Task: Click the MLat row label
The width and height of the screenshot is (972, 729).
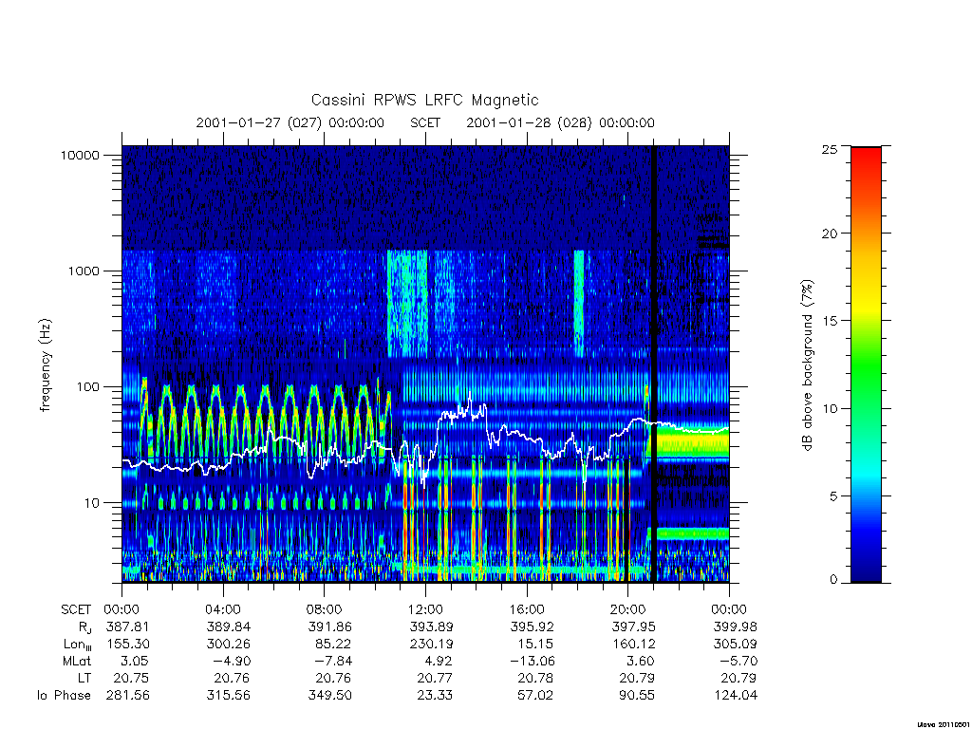Action: click(77, 662)
